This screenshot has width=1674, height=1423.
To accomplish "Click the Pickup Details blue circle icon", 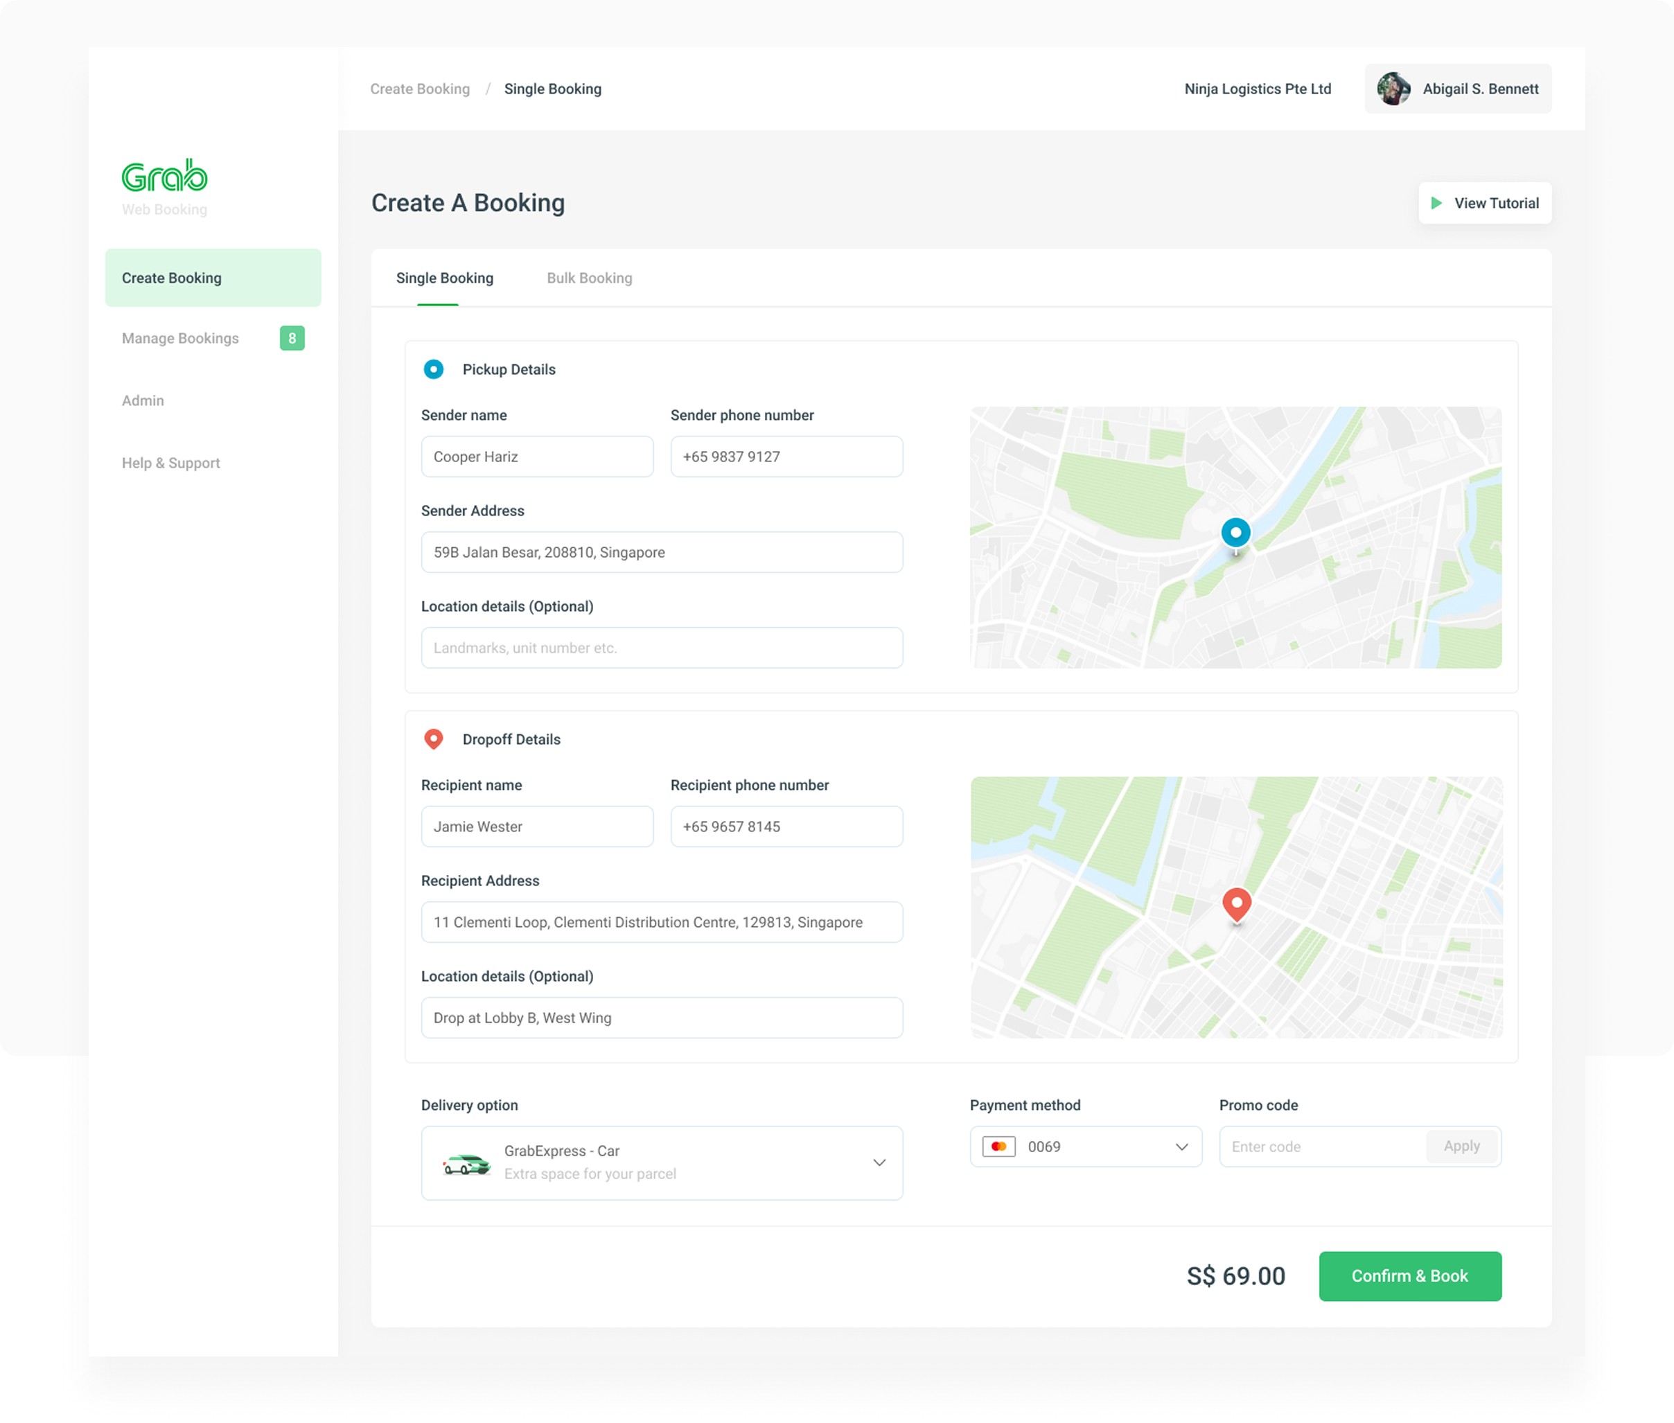I will point(433,369).
